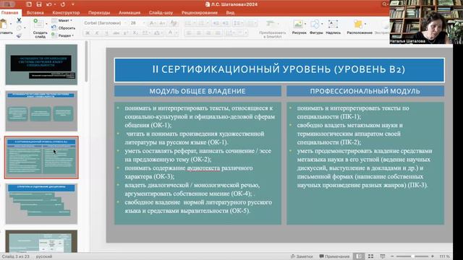Open the Font Color picker
463x260 pixels.
[171, 33]
